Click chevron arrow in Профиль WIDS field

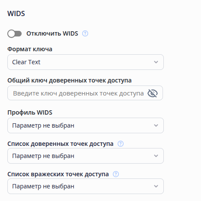click(156, 125)
